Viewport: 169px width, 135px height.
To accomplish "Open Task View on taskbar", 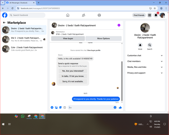I will point(9,124).
